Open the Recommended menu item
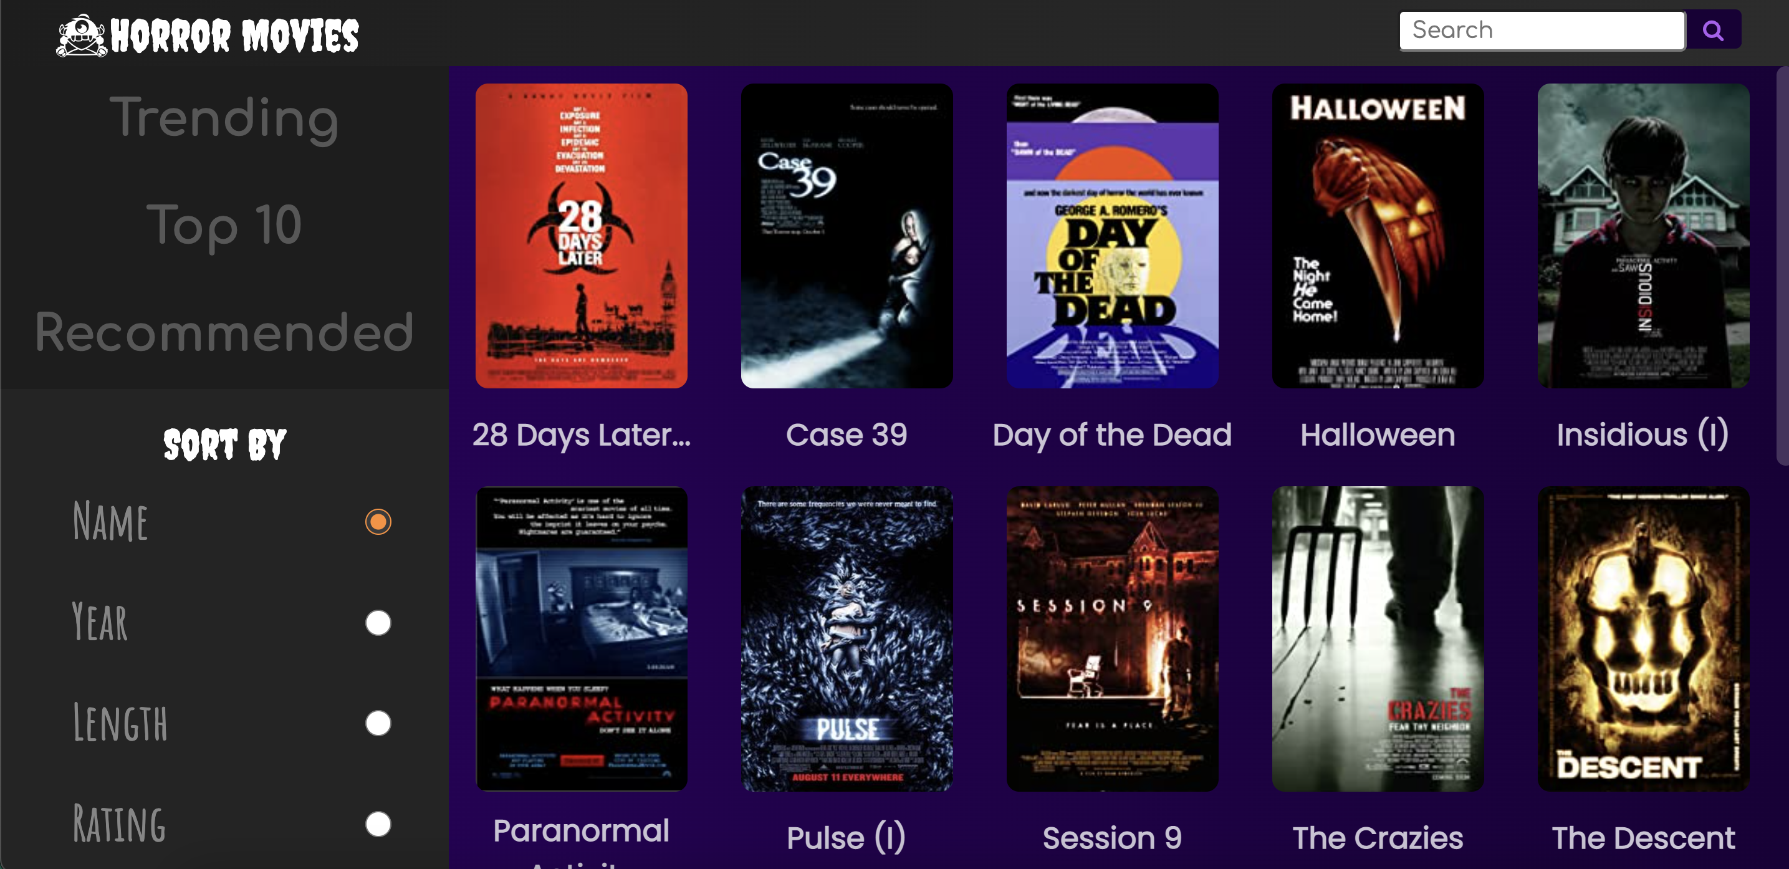1789x869 pixels. click(224, 332)
